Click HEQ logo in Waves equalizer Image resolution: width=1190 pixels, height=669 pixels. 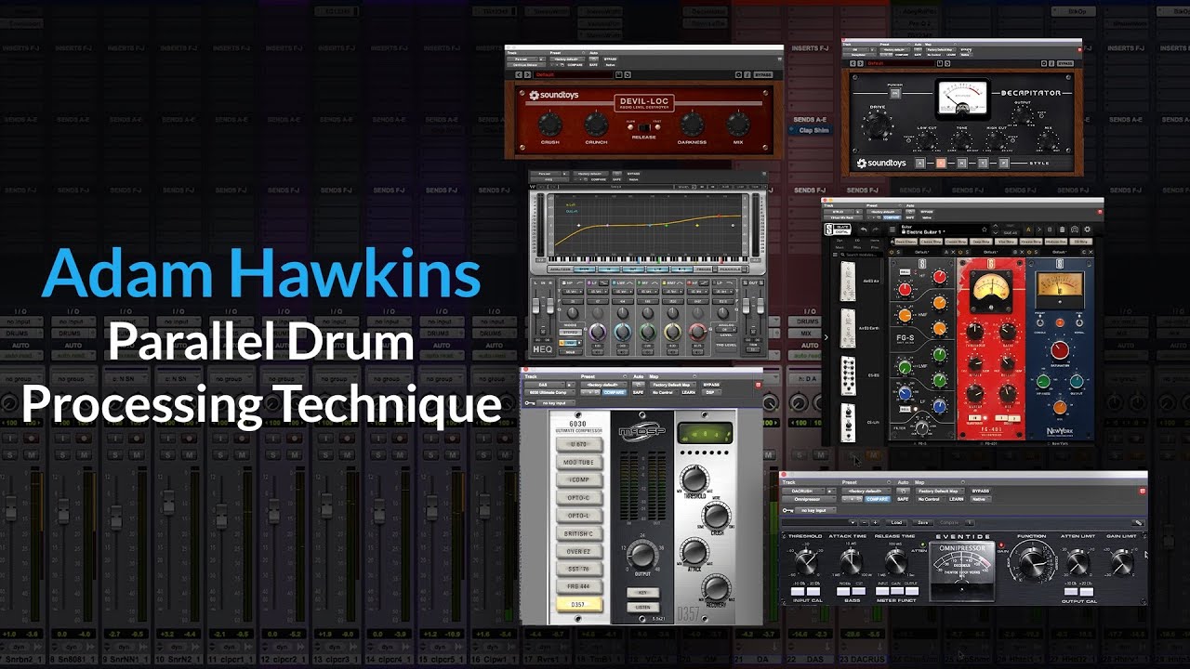coord(542,350)
